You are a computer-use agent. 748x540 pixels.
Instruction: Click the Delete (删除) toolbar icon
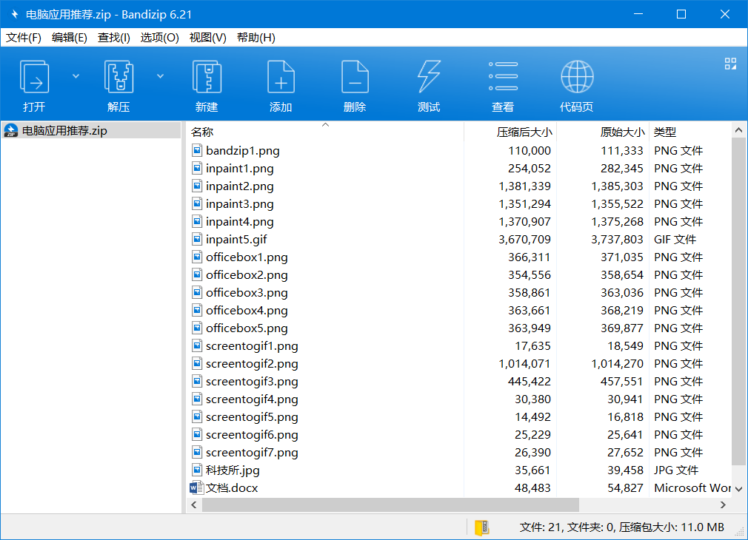355,77
